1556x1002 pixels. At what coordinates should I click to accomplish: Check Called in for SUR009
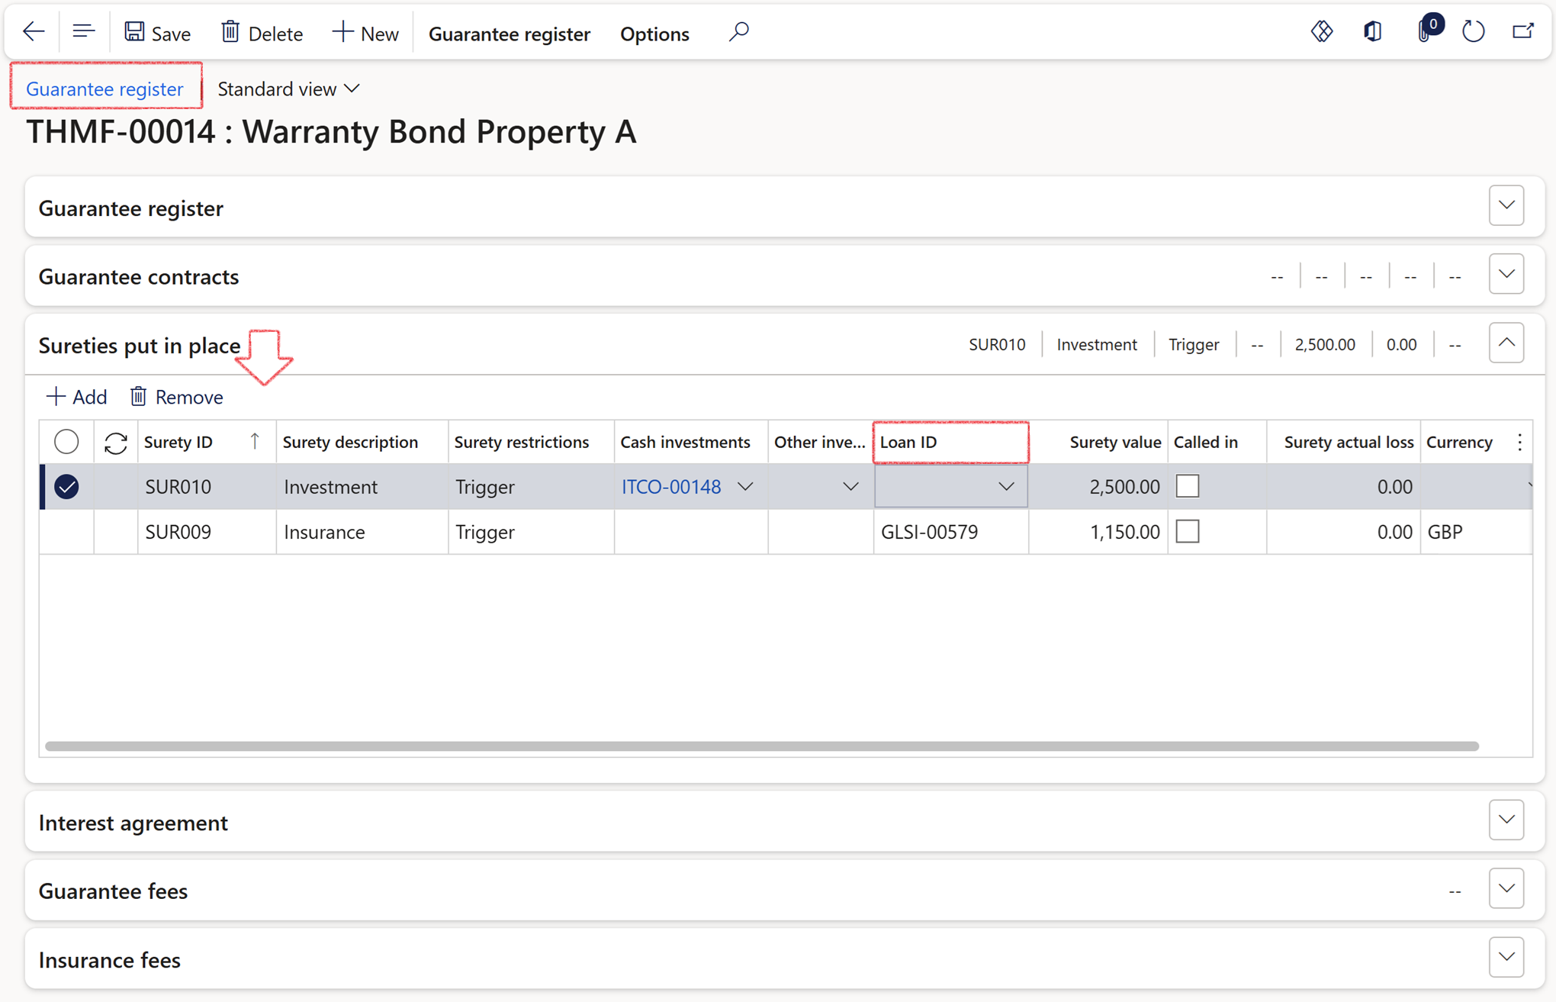(1188, 531)
